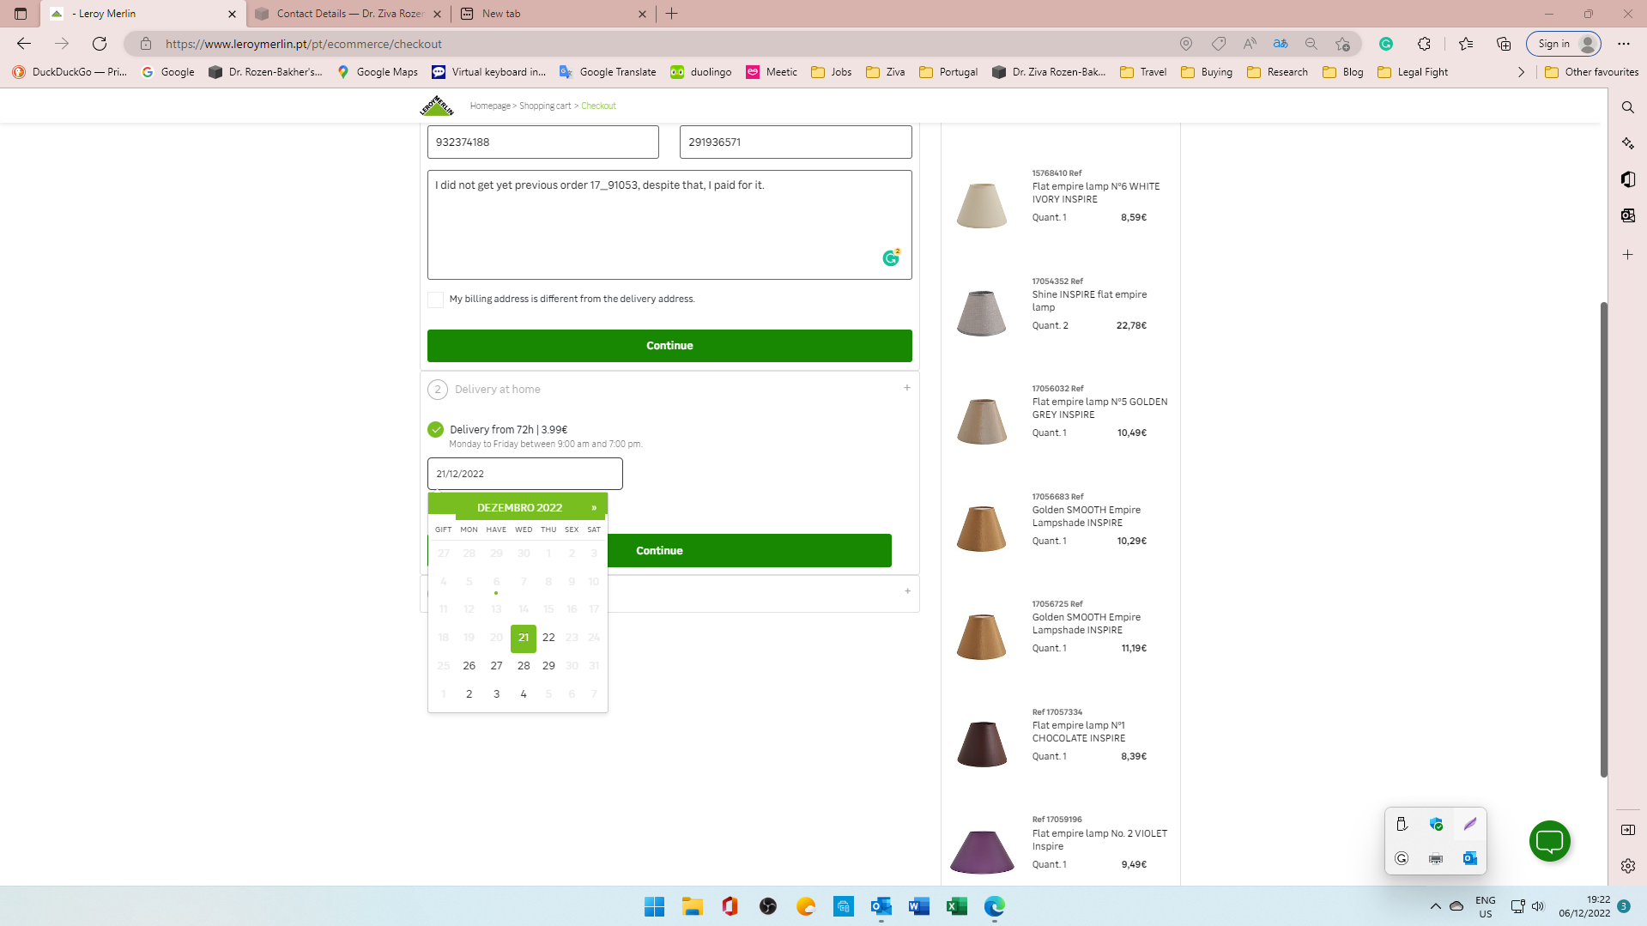The width and height of the screenshot is (1647, 926).
Task: Pick selected date 21 in calendar
Action: pyautogui.click(x=524, y=638)
